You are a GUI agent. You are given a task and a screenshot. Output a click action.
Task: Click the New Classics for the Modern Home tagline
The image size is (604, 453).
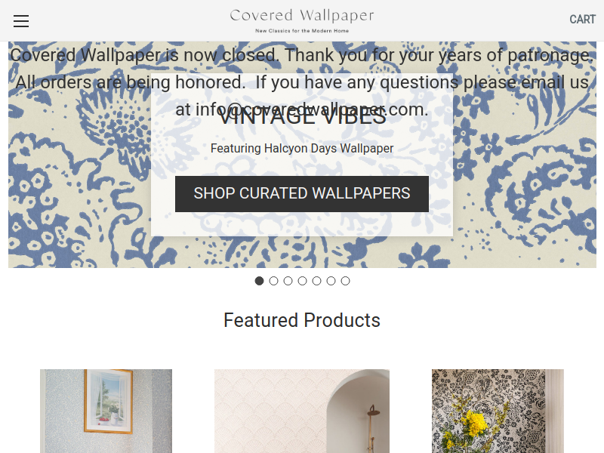pyautogui.click(x=302, y=31)
